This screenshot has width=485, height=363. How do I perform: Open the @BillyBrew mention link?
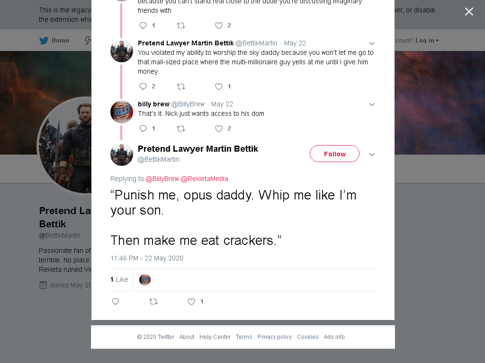(162, 179)
